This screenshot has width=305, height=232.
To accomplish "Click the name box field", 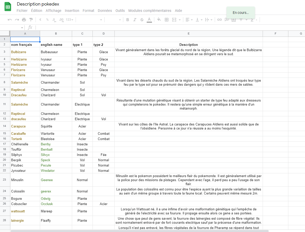I will 12,28.
